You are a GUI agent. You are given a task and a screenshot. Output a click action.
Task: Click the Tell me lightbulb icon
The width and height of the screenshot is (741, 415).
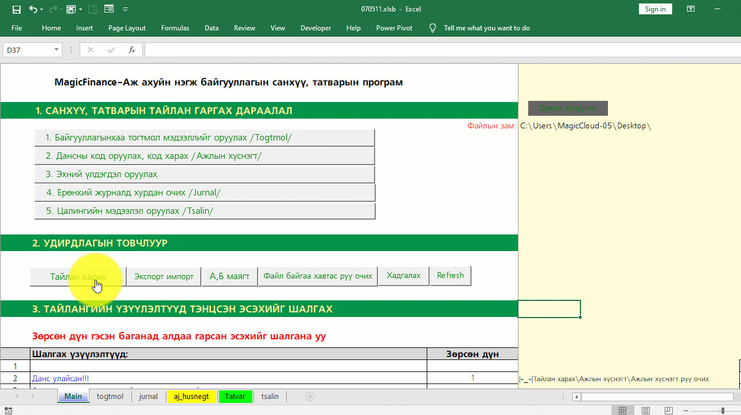pos(433,28)
